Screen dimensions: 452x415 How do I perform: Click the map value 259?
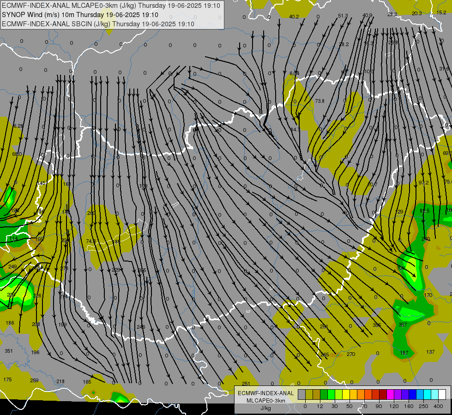click(x=34, y=380)
